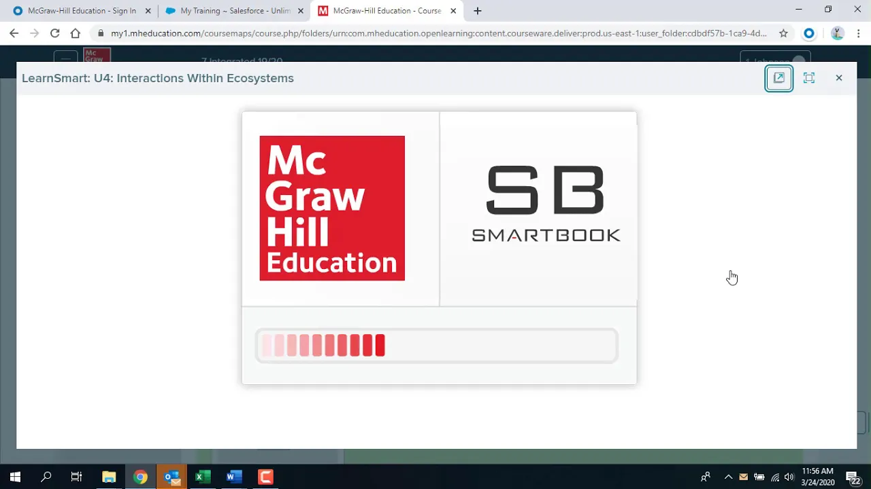Go forward in browser history

pos(35,33)
